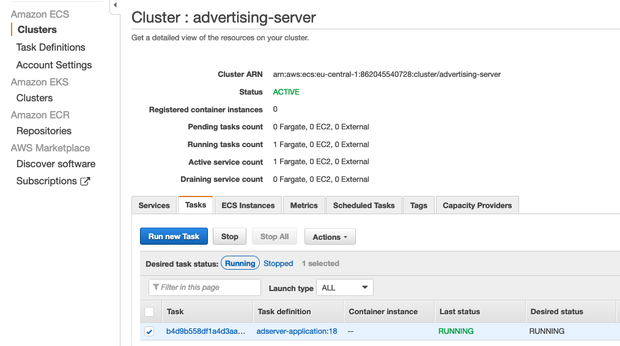Click the Active service count value
The height and width of the screenshot is (346, 620).
[x=320, y=162]
